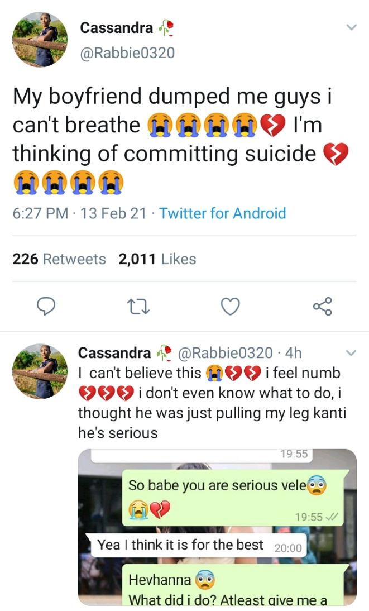View the 2,011 Likes list

point(157,259)
